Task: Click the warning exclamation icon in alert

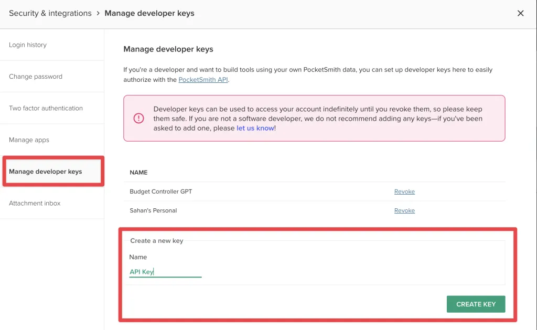Action: pyautogui.click(x=138, y=119)
